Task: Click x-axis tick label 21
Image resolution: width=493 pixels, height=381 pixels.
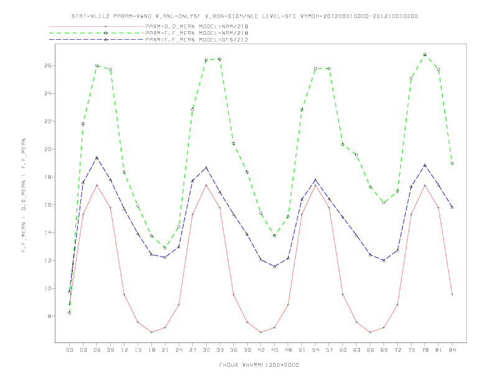Action: (x=165, y=350)
